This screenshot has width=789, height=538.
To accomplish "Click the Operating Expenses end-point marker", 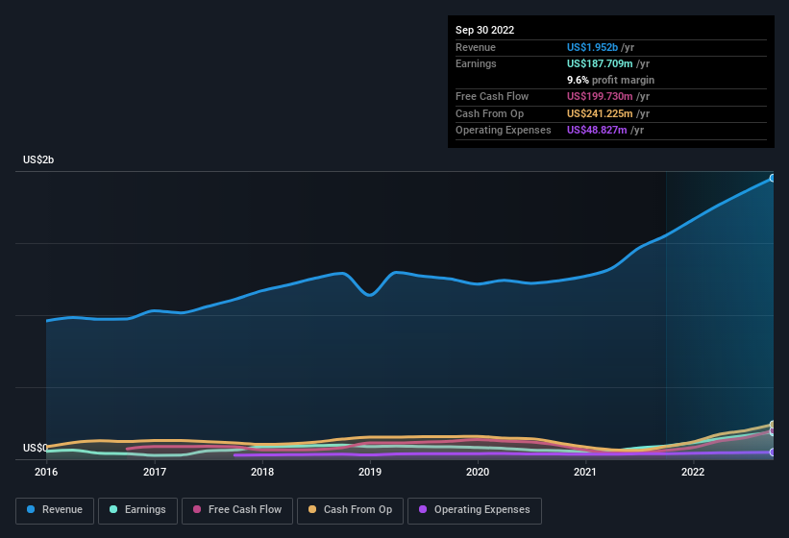I will pos(773,452).
